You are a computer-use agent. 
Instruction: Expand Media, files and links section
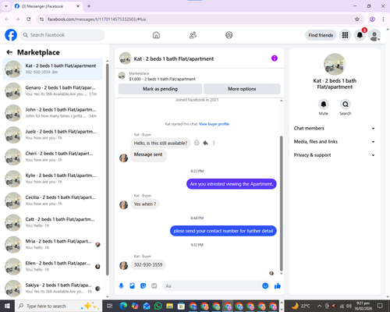(x=335, y=142)
